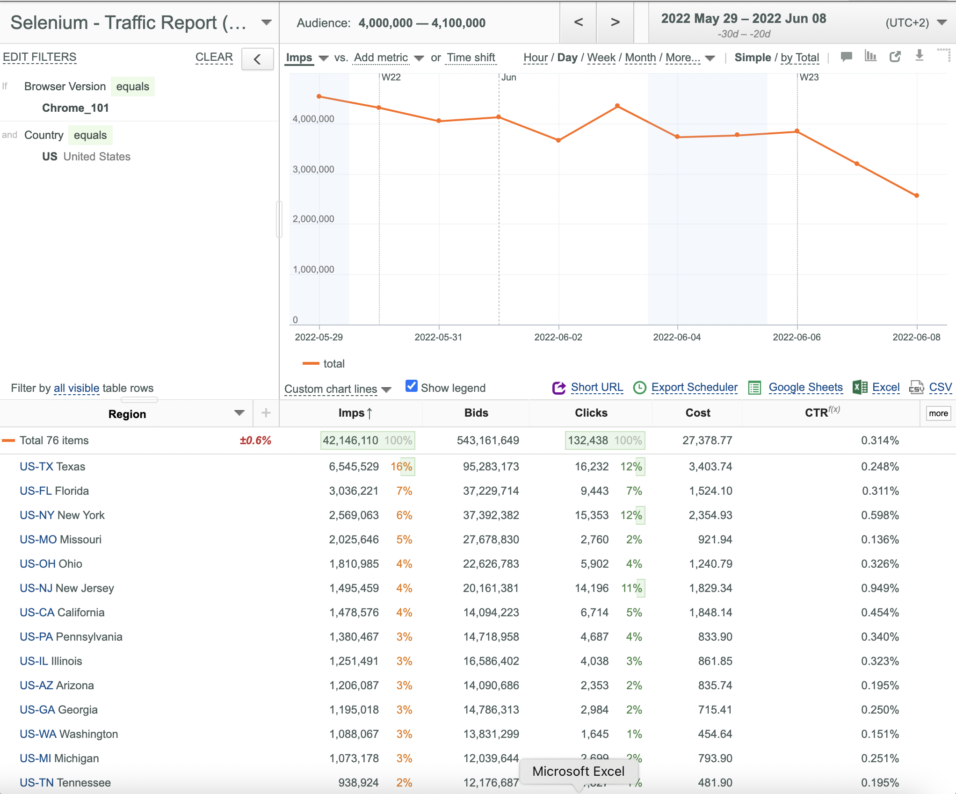Add a column with the plus icon

266,413
